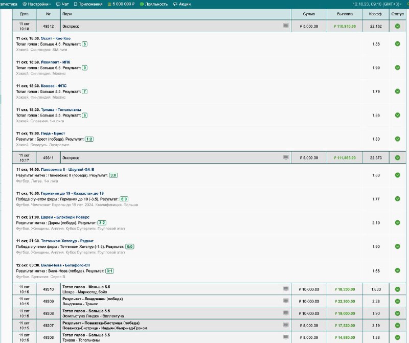Click the monitor icon in express bet 49311
Screen dimensions: 409x343
[x=286, y=157]
